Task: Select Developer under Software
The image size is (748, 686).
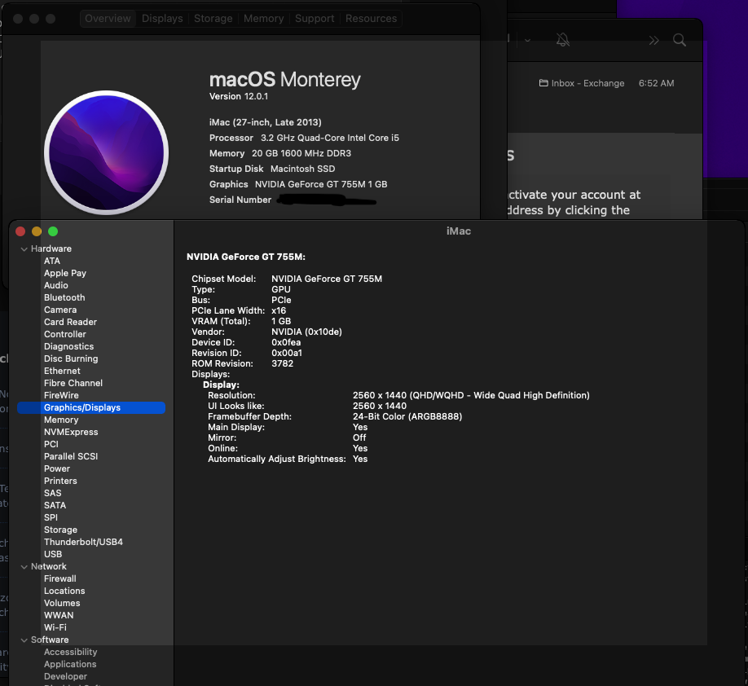Action: [x=65, y=676]
